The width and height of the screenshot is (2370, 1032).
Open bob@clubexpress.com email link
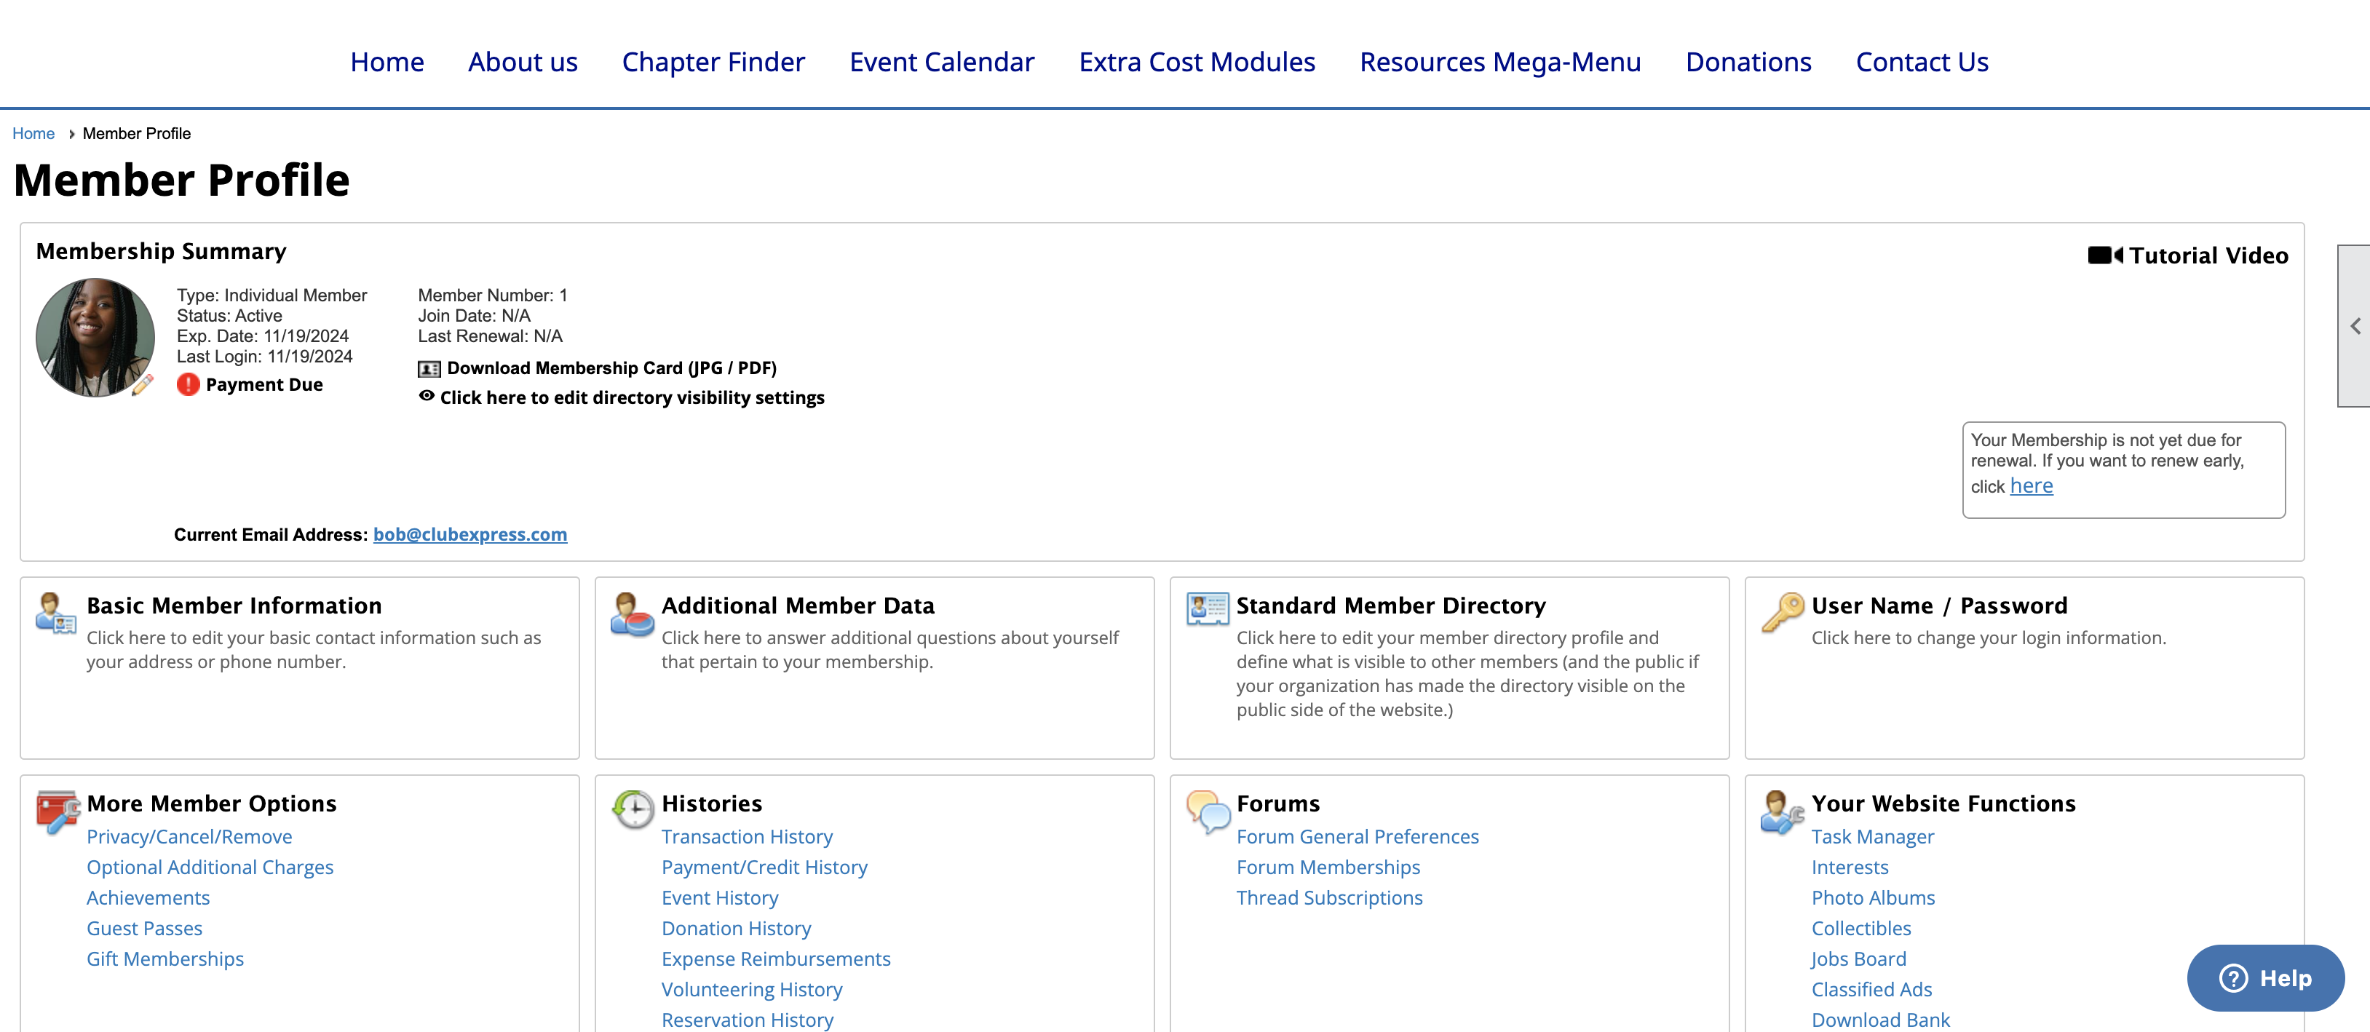(469, 533)
